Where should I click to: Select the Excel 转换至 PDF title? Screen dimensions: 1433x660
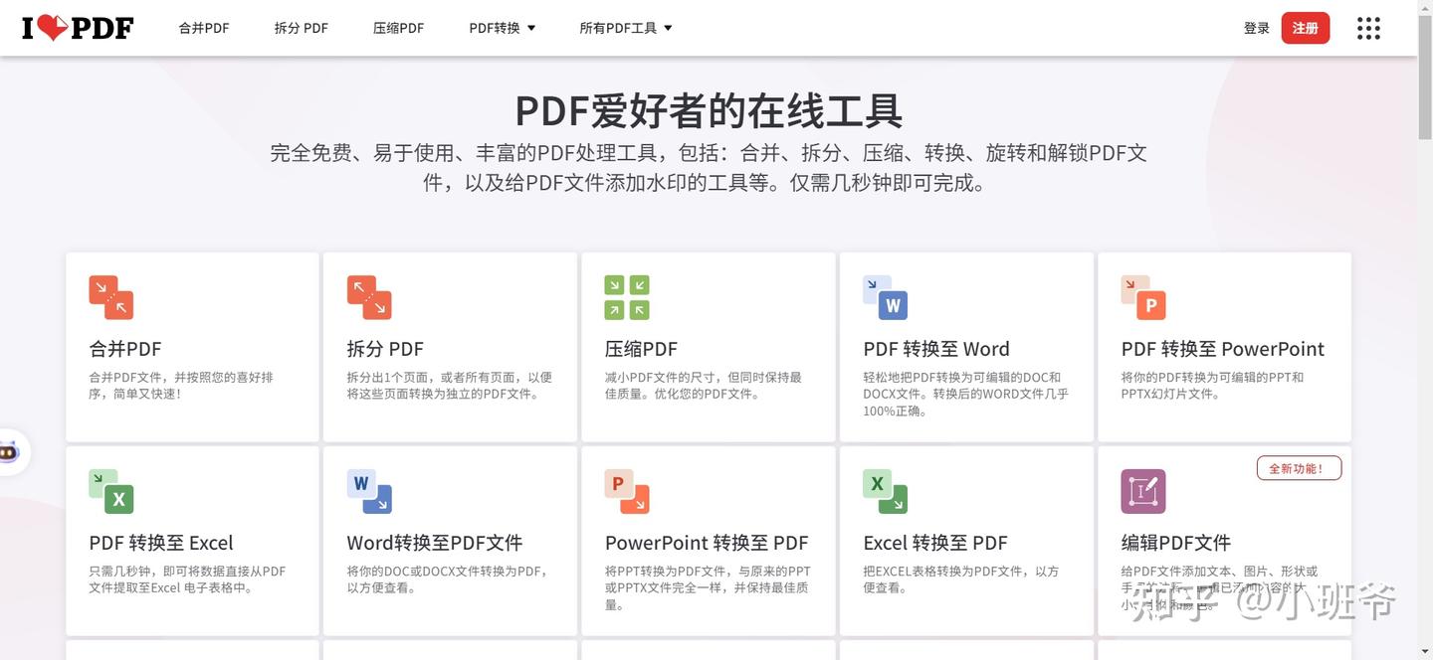[935, 543]
